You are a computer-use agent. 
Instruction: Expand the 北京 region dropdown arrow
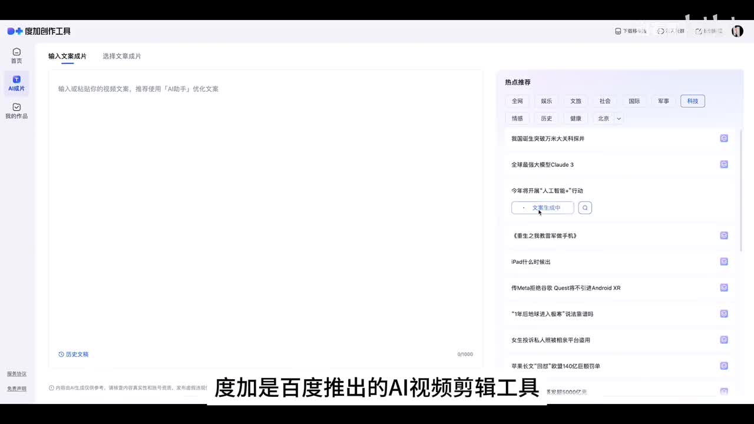pos(619,118)
